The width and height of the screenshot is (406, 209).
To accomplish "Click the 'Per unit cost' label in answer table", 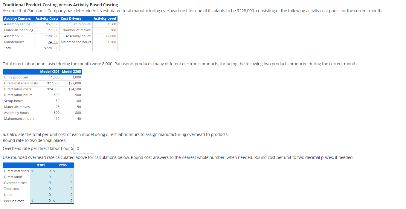I will click(14, 201).
